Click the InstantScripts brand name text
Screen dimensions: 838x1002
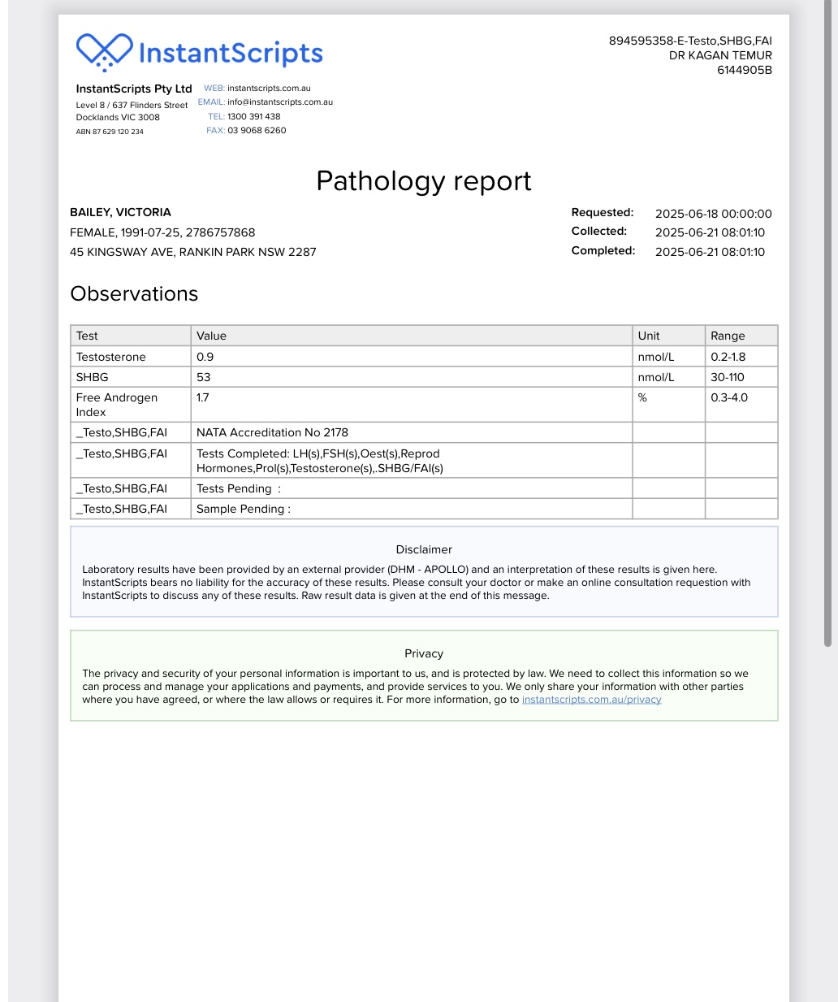tap(231, 53)
